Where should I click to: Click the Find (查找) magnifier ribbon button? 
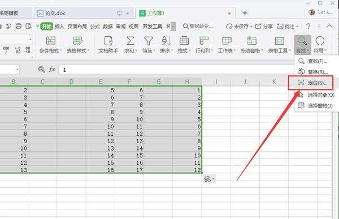point(302,45)
